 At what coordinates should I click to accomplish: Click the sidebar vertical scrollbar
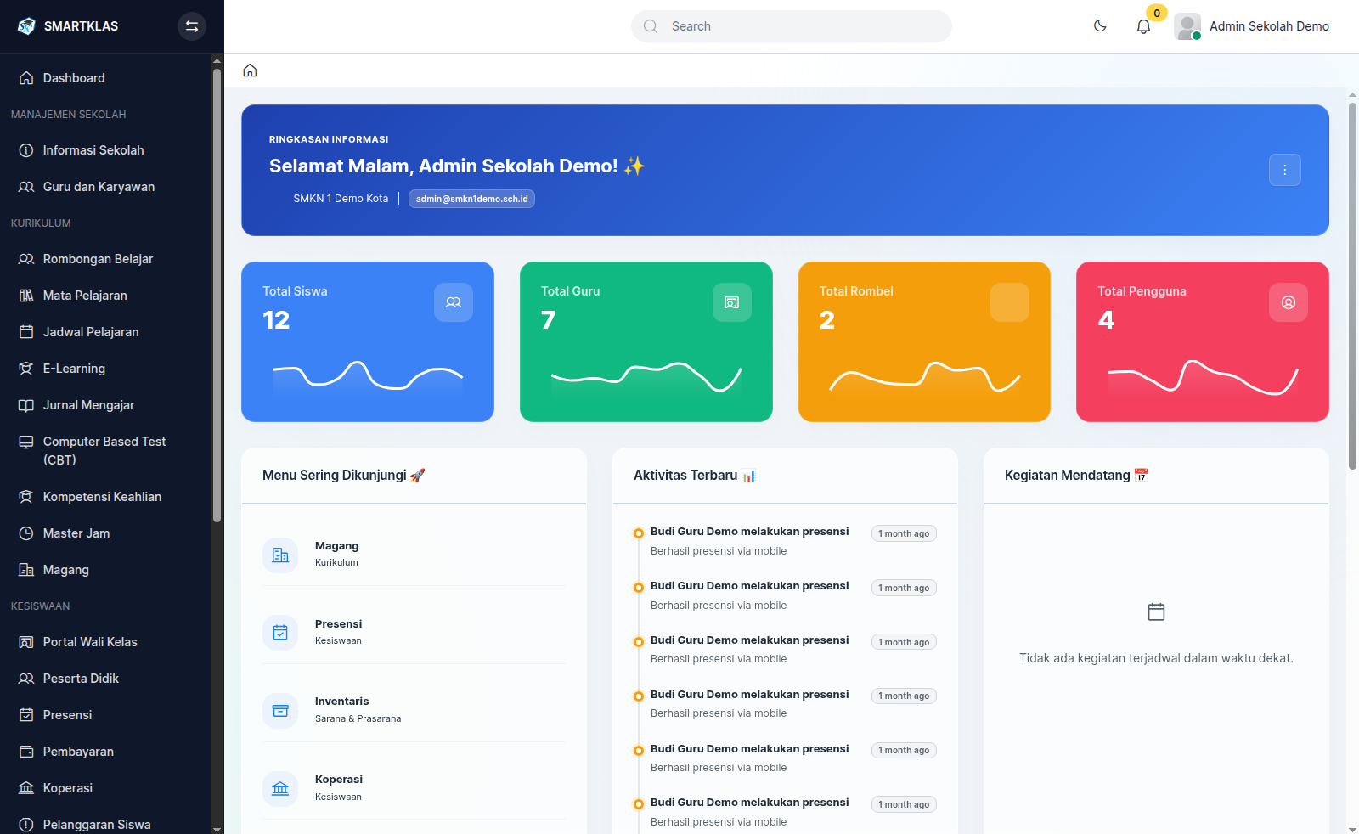[x=217, y=295]
